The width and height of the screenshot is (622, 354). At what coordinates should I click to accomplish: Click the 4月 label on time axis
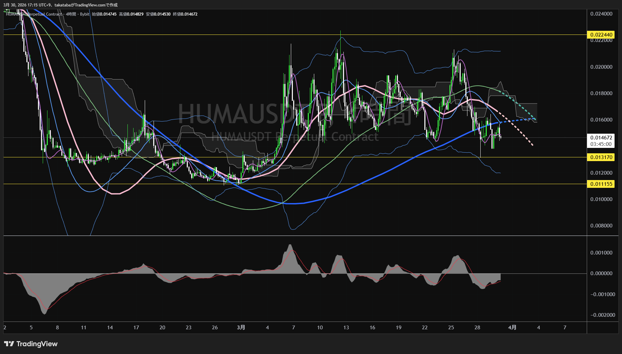(512, 328)
